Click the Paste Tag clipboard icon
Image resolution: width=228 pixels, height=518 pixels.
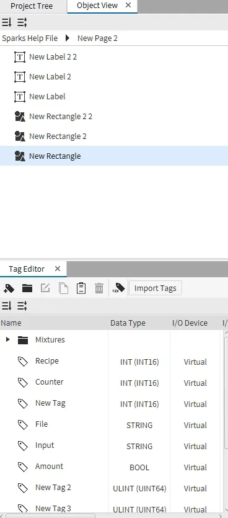81,288
